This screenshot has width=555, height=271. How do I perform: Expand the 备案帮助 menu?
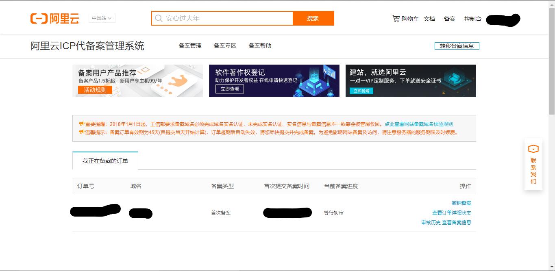click(x=259, y=46)
